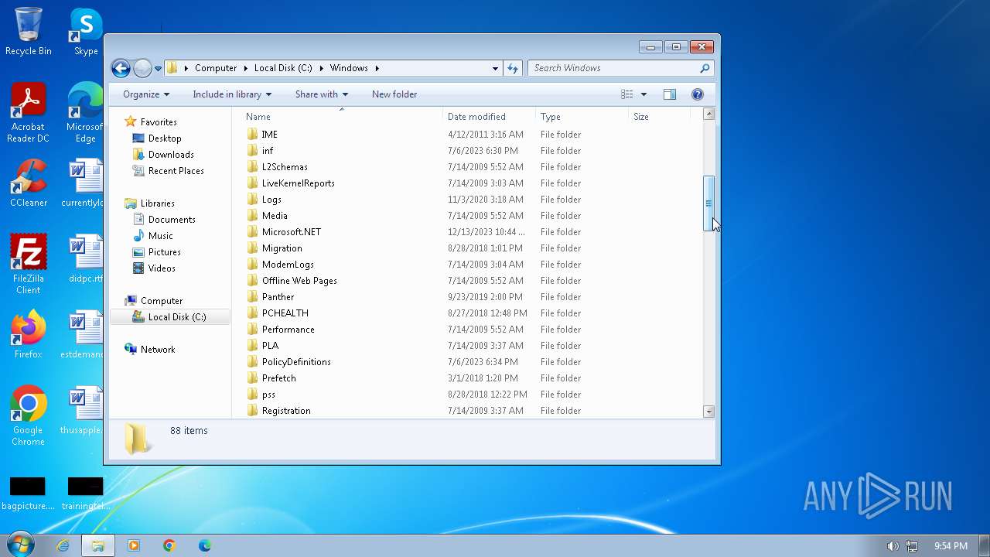
Task: Select the Microsoft.NET folder name
Action: pos(292,232)
